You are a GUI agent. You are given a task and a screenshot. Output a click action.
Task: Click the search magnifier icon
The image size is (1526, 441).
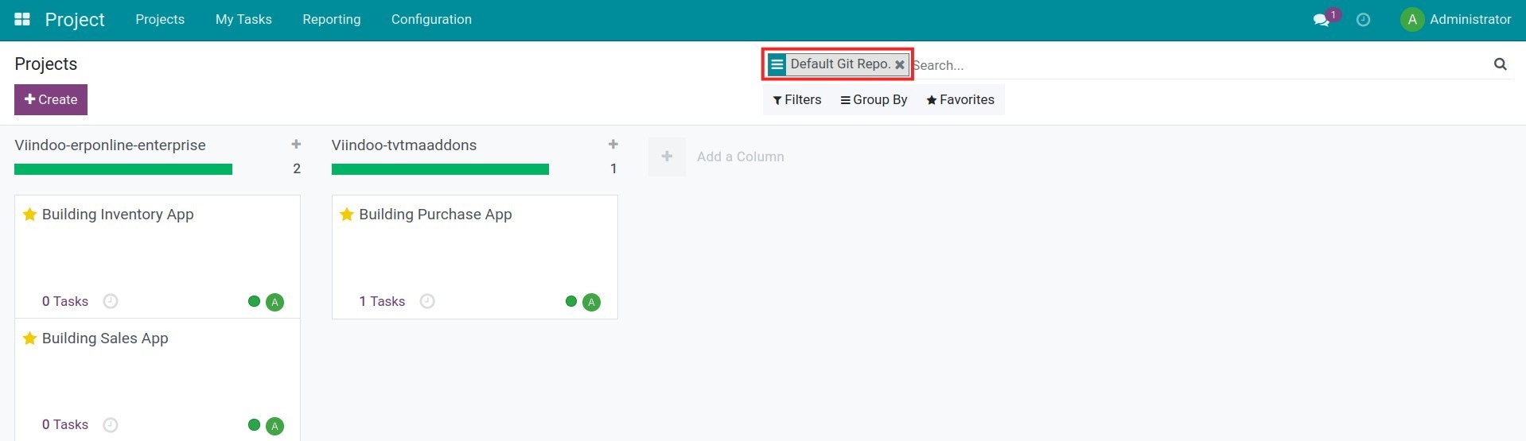(x=1500, y=64)
